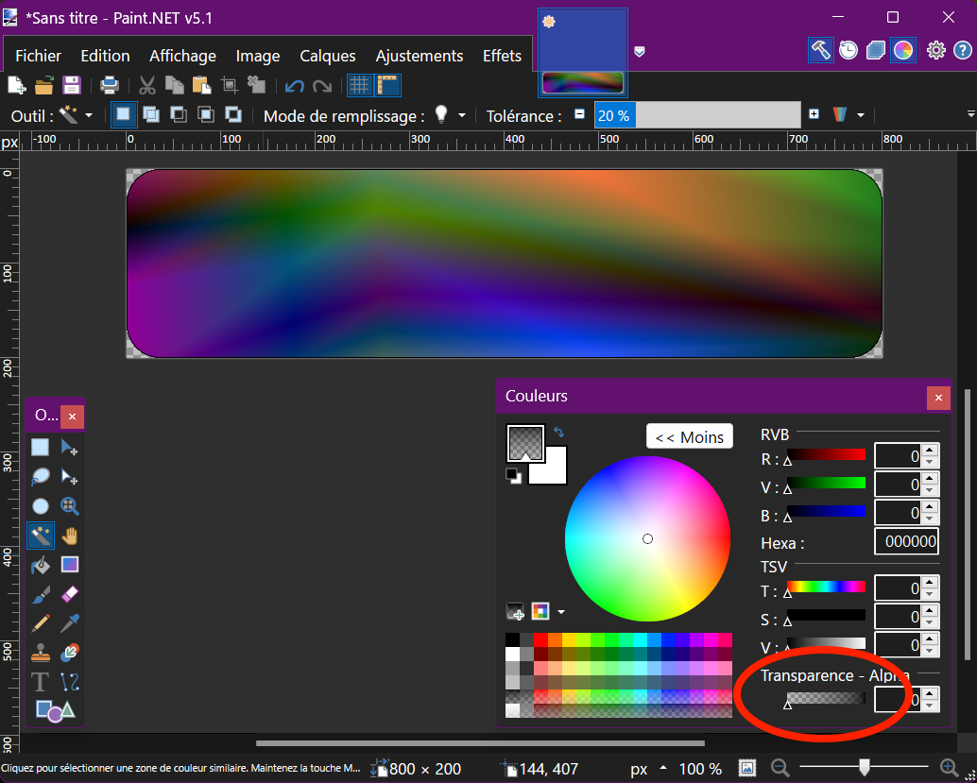Paste from clipboard with the toolbar icon
The height and width of the screenshot is (783, 977).
(x=201, y=85)
